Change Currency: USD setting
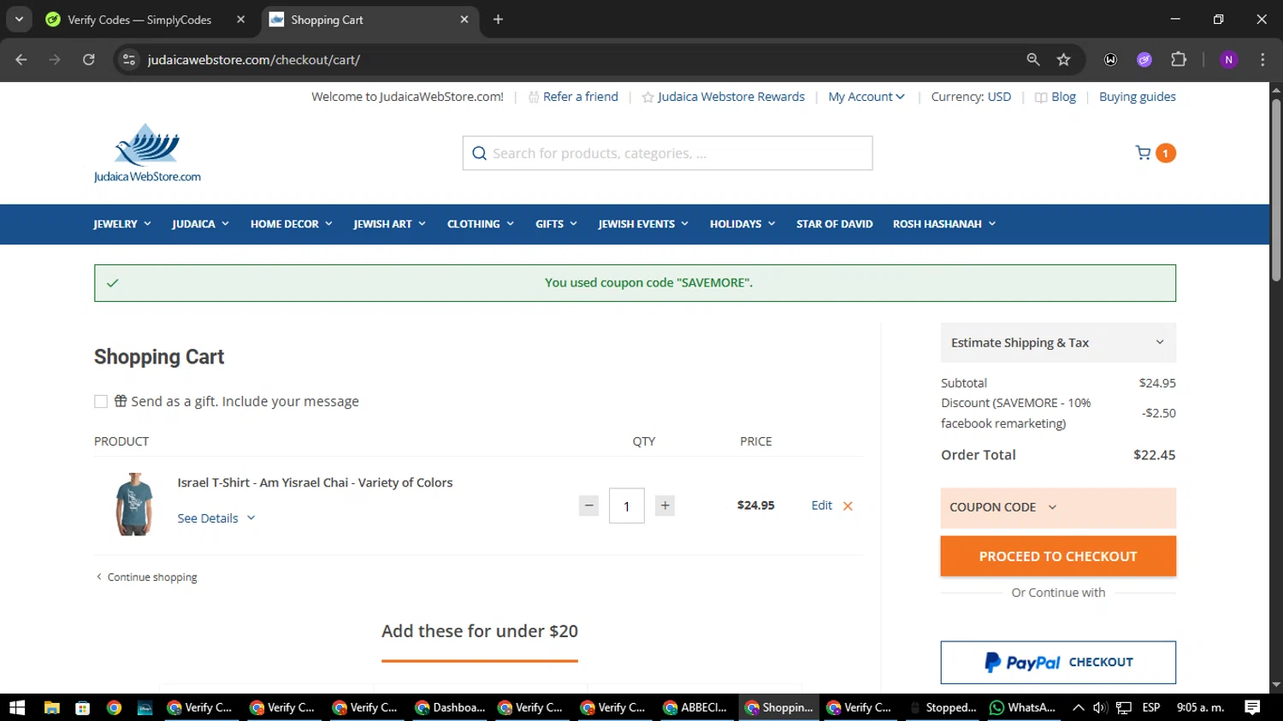The height and width of the screenshot is (721, 1283). coord(971,97)
